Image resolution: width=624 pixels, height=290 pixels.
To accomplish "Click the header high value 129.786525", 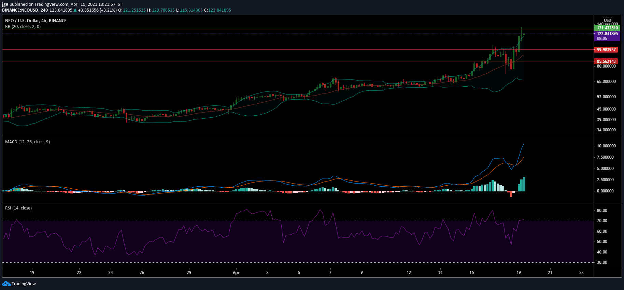I will point(163,10).
